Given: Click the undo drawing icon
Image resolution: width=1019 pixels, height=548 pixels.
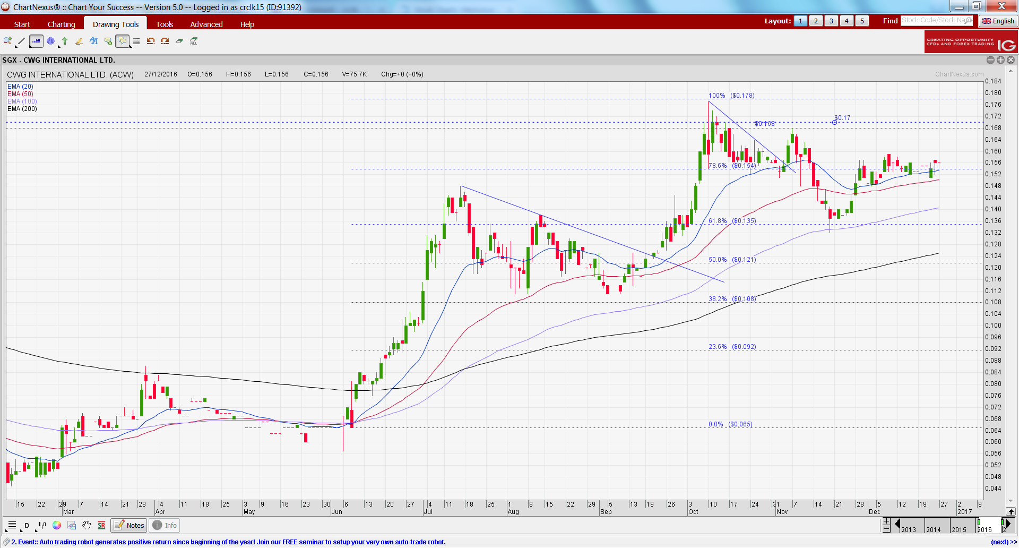Looking at the screenshot, I should pos(151,41).
